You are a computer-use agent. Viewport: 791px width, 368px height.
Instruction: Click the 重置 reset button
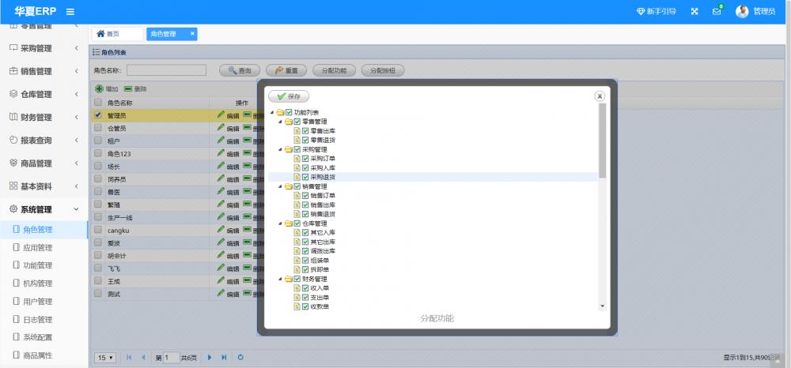click(x=286, y=70)
